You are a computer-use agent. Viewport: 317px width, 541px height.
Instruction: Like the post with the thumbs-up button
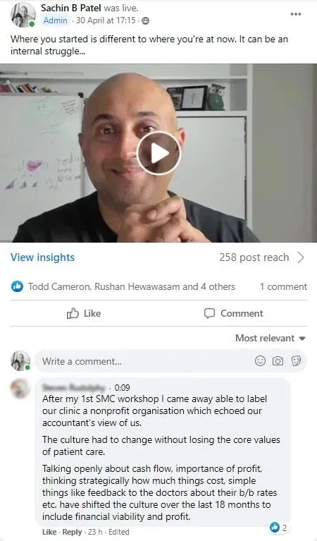point(84,313)
